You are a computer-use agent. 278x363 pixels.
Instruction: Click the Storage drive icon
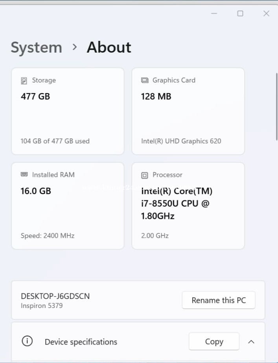tap(24, 81)
